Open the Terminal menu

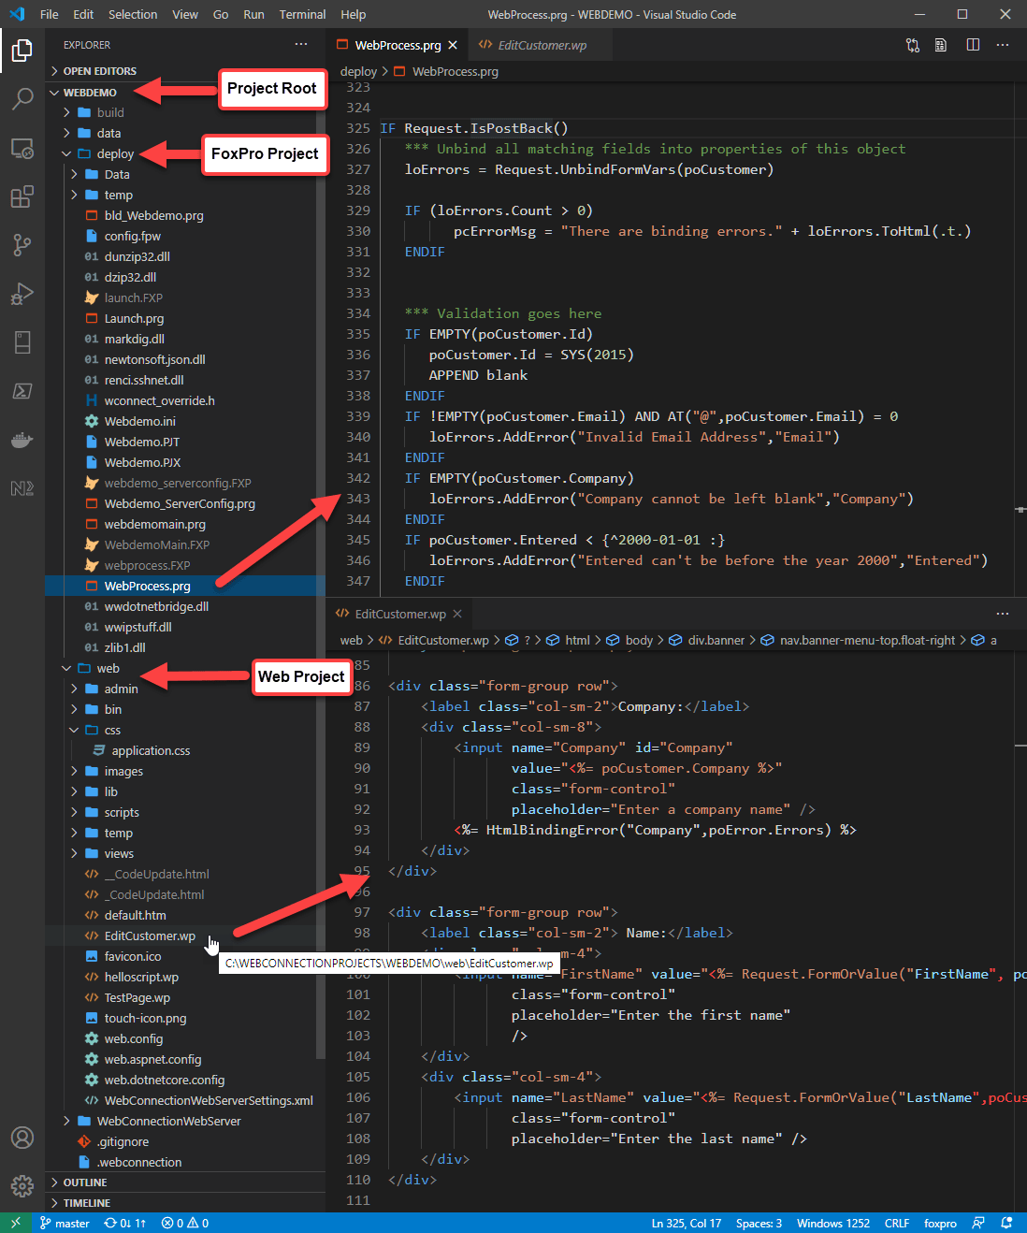pyautogui.click(x=302, y=14)
